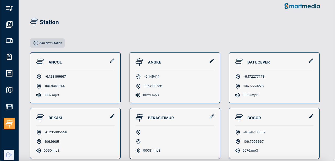Screen dimensions: 335x161
Task: Edit the ANCOL station with pencil
Action: [112, 61]
